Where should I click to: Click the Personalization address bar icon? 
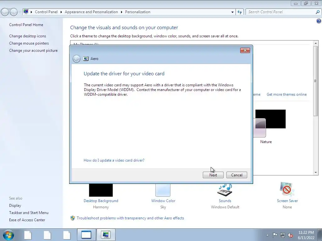pyautogui.click(x=26, y=12)
